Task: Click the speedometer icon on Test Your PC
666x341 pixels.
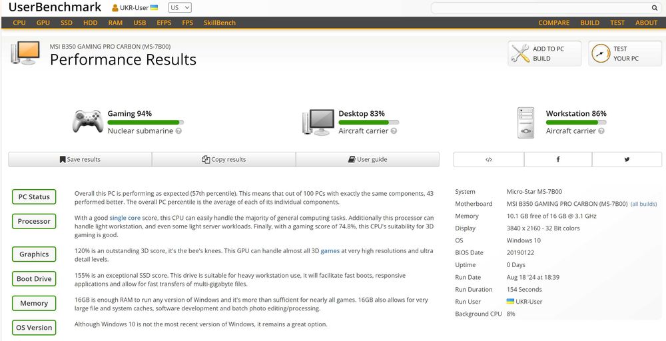Action: tap(601, 53)
